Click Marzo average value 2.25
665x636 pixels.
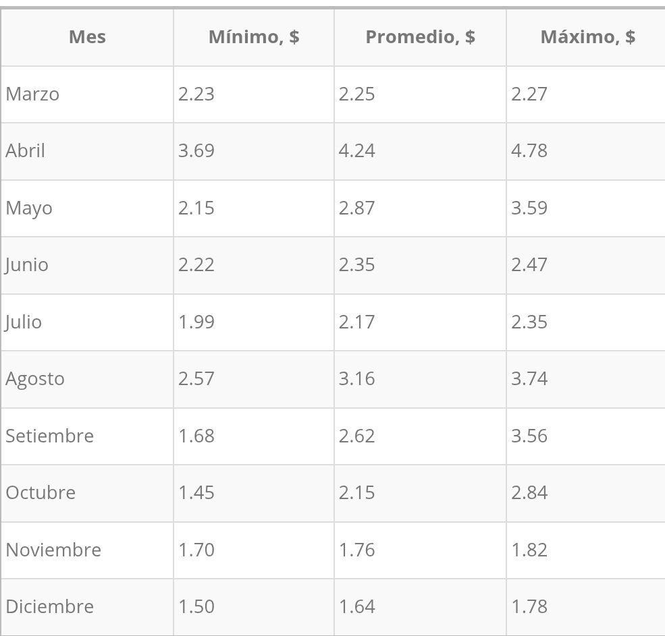pyautogui.click(x=356, y=94)
